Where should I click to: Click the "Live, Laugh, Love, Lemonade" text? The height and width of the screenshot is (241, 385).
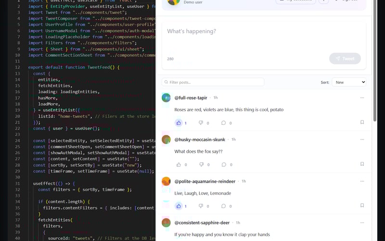coord(203,193)
